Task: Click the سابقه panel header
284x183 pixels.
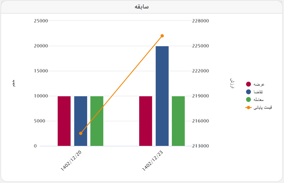Action: [142, 7]
